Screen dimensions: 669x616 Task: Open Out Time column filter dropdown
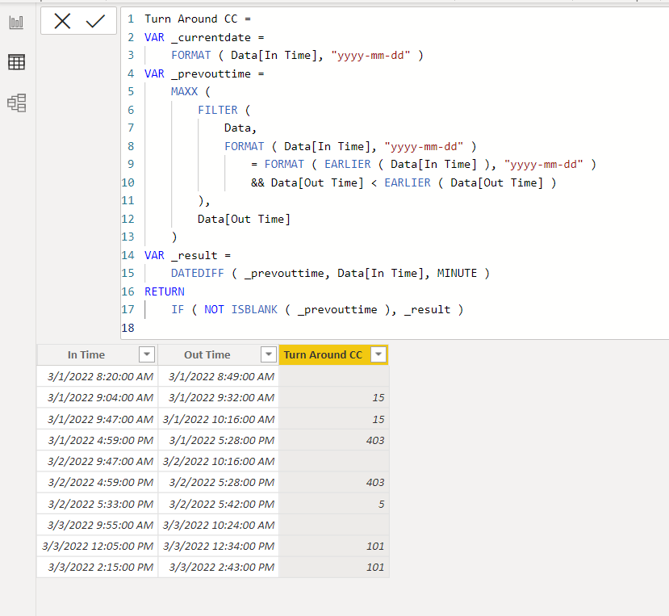click(x=269, y=354)
